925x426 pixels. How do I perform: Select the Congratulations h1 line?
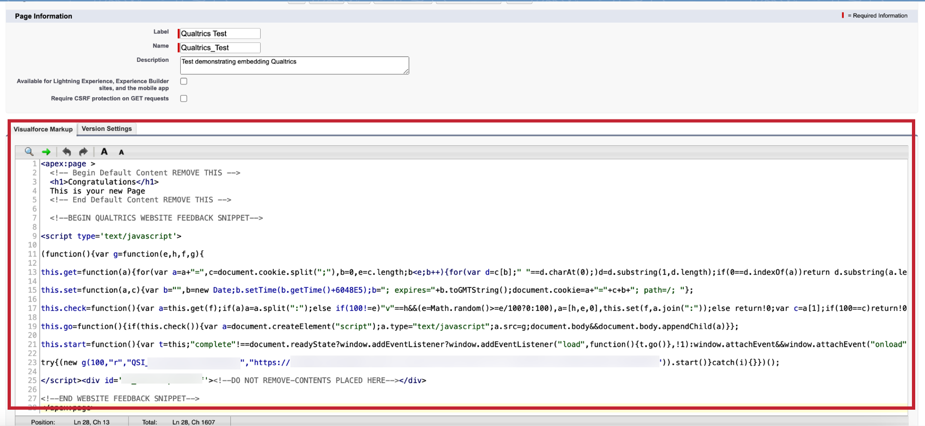pos(104,182)
